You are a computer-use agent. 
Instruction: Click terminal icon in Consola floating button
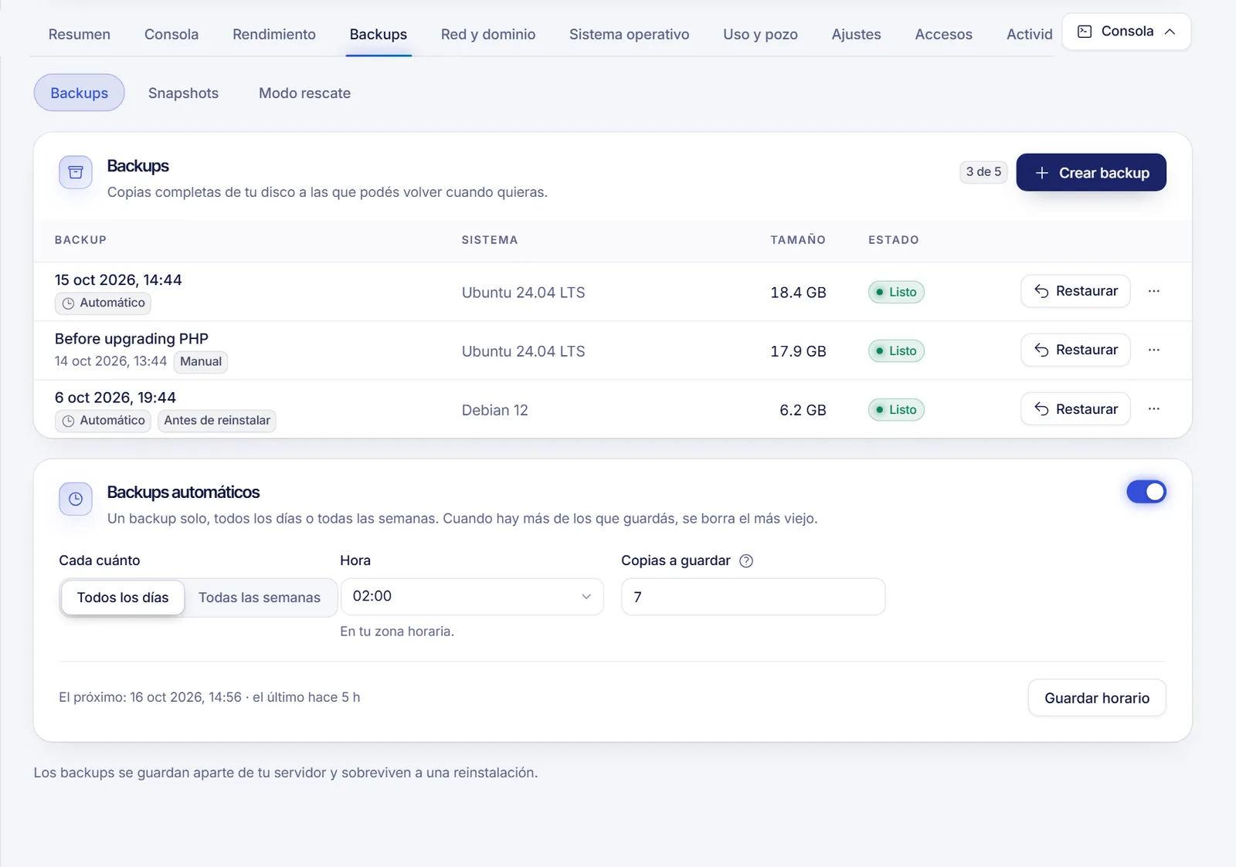pos(1085,32)
